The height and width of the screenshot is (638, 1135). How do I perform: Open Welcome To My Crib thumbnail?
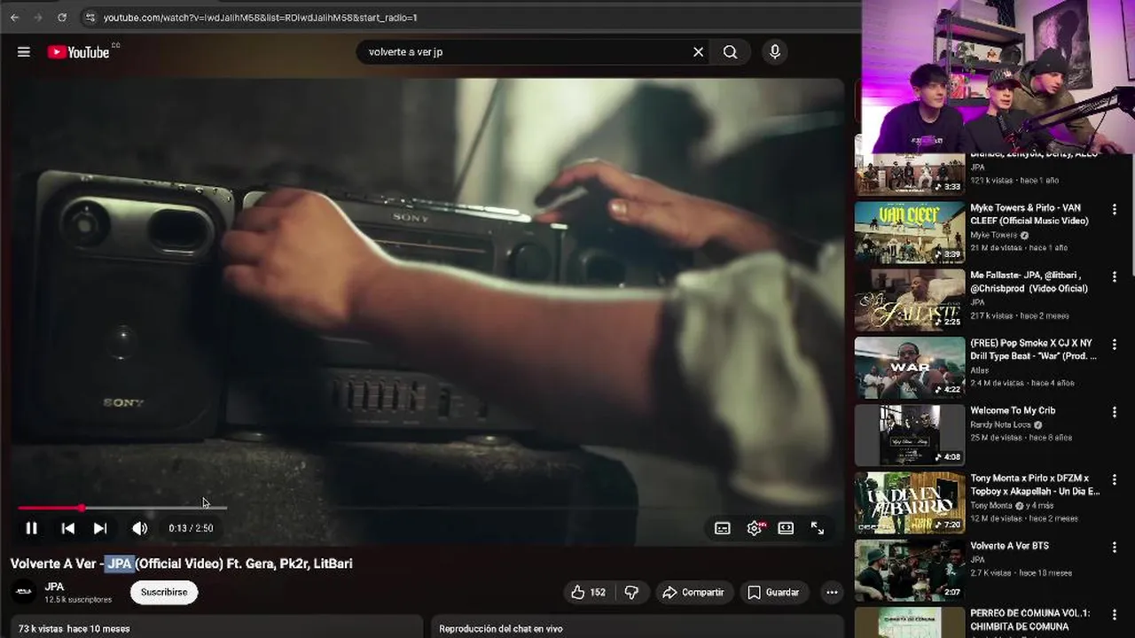coord(910,436)
